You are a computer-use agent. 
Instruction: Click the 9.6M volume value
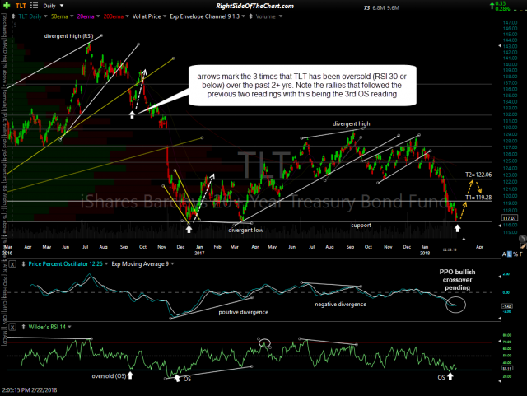point(393,7)
